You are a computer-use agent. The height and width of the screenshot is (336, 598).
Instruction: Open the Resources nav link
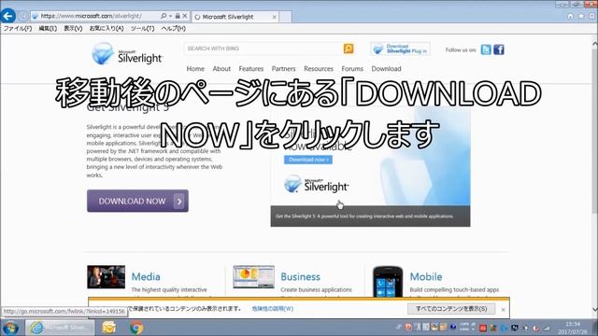319,68
